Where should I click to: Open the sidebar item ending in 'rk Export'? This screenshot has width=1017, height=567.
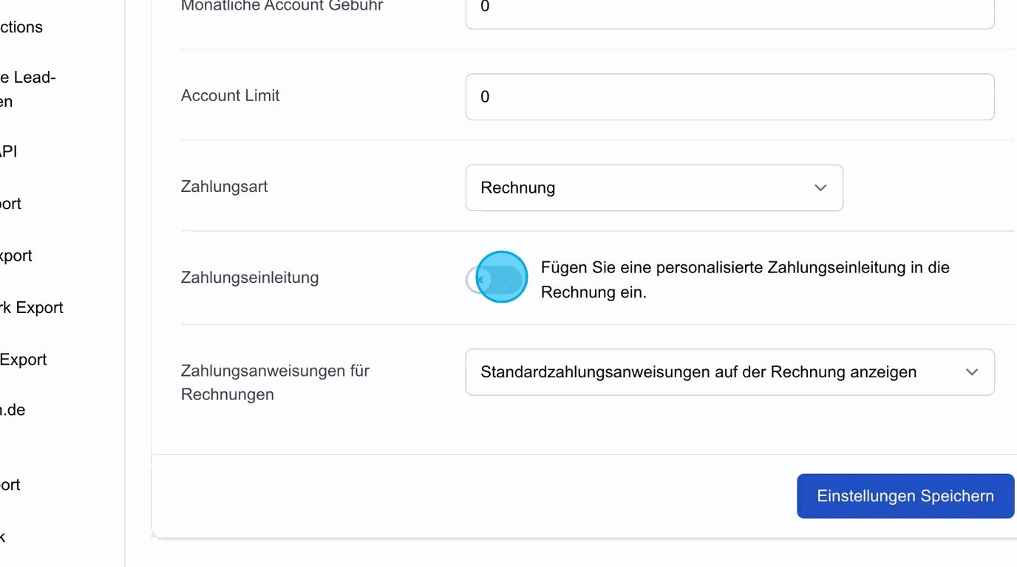[32, 308]
